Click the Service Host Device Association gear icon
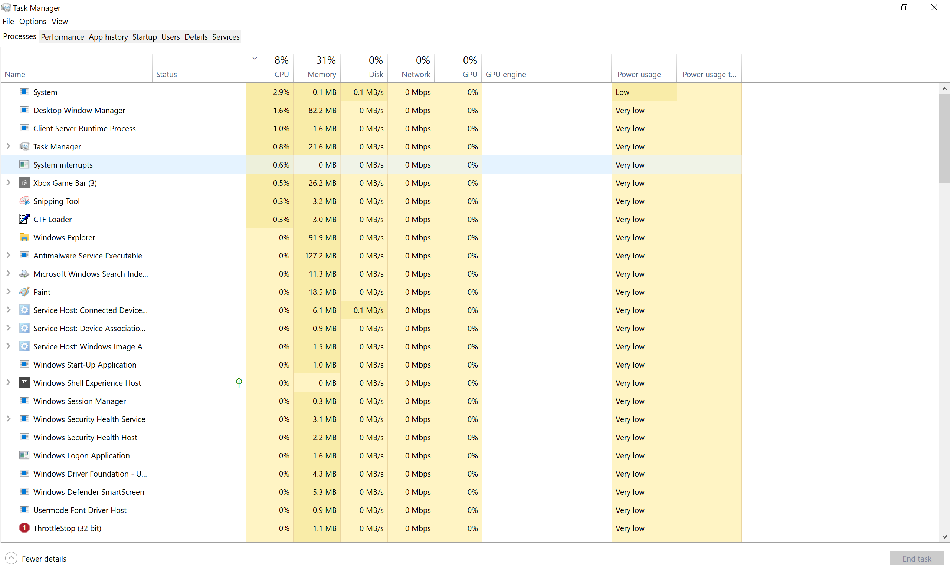 click(24, 327)
